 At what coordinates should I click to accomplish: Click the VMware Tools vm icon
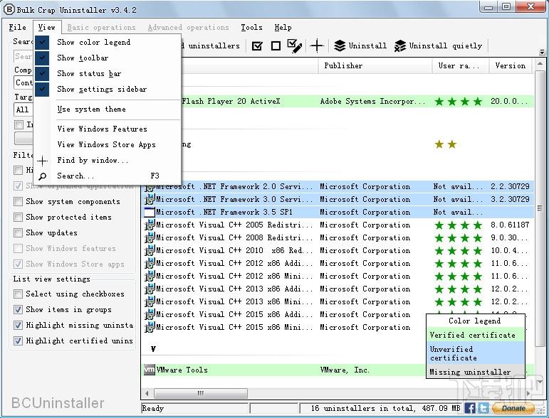150,370
